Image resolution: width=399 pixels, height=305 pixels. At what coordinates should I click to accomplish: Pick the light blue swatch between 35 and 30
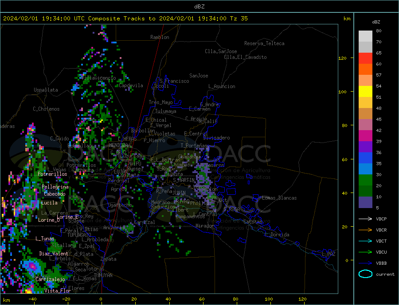pos(365,169)
